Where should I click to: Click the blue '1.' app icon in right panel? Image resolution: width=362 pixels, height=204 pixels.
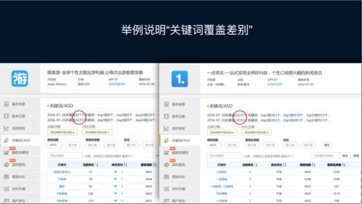180,79
